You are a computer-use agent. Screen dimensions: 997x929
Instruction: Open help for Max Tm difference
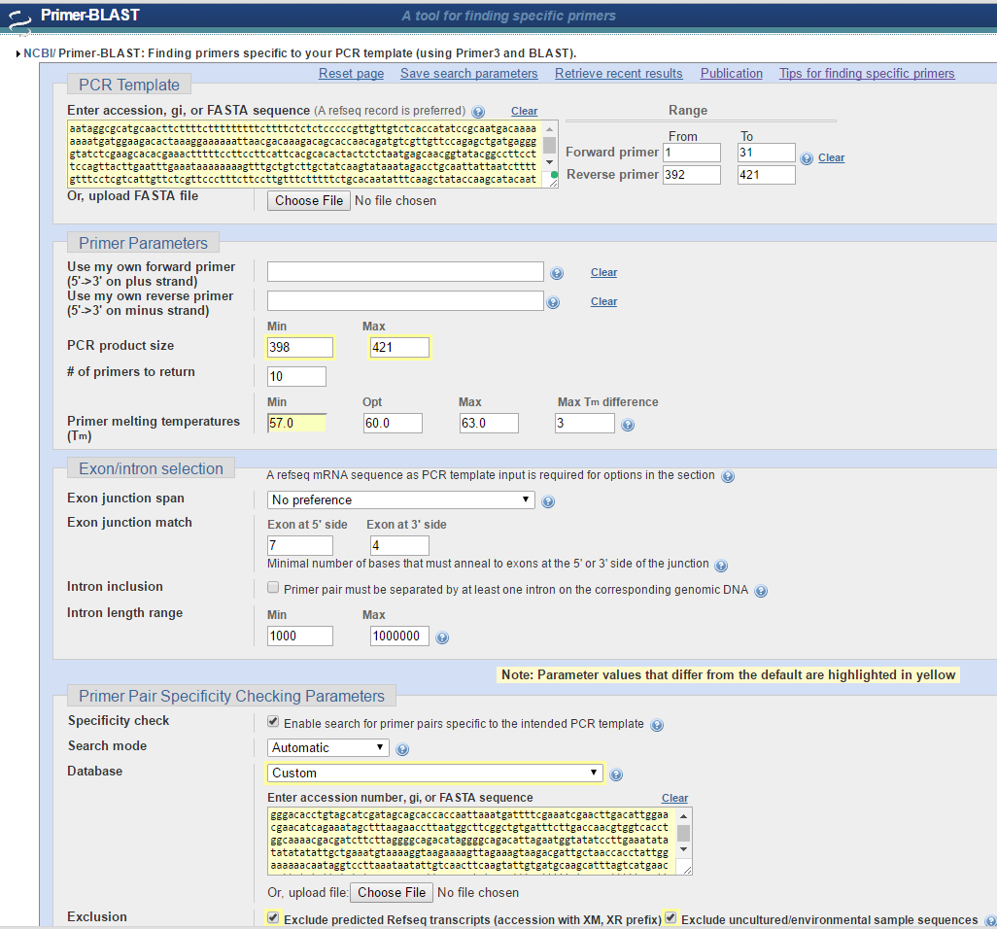click(628, 425)
